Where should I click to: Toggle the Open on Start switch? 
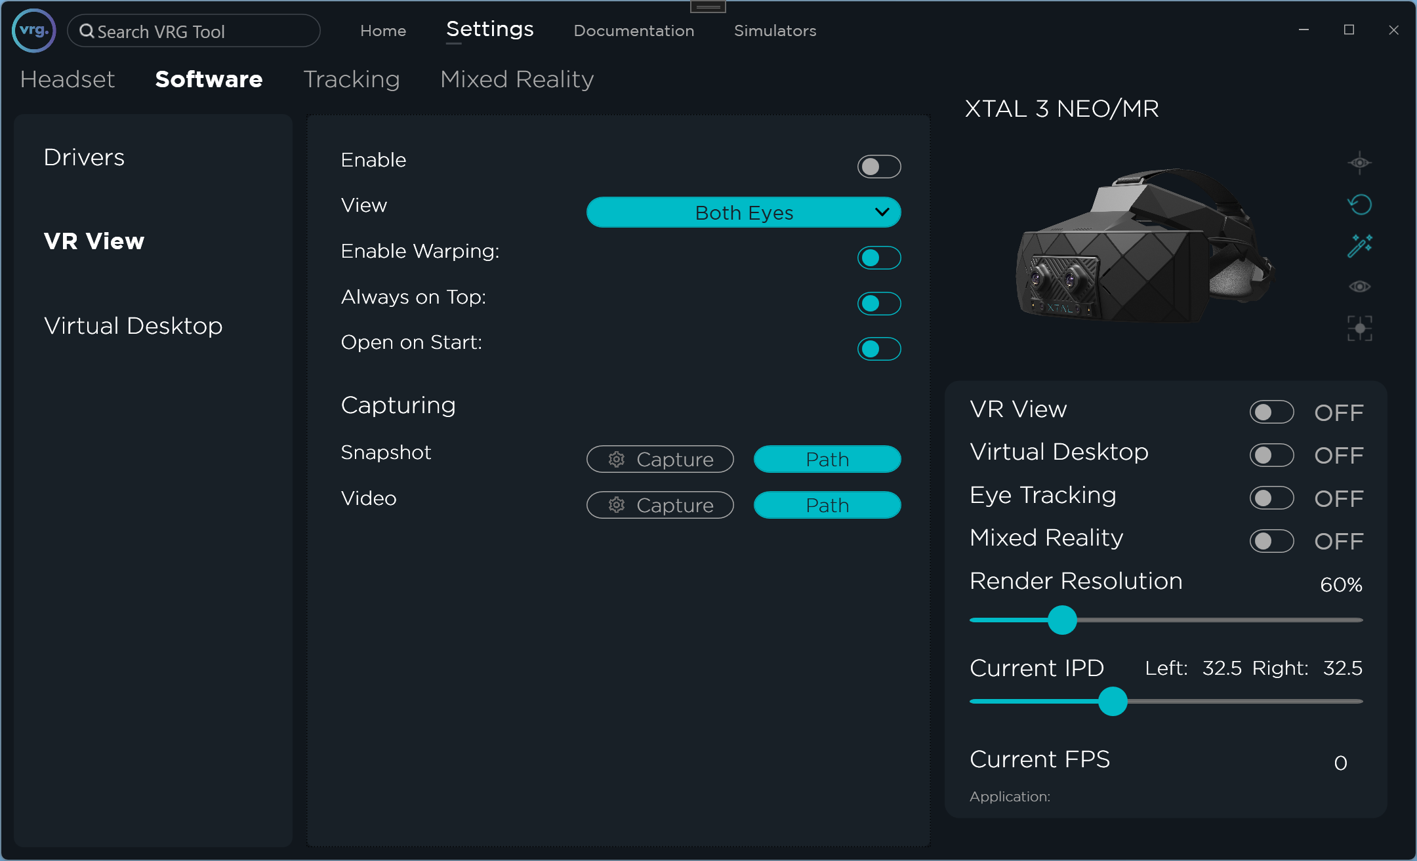[879, 349]
